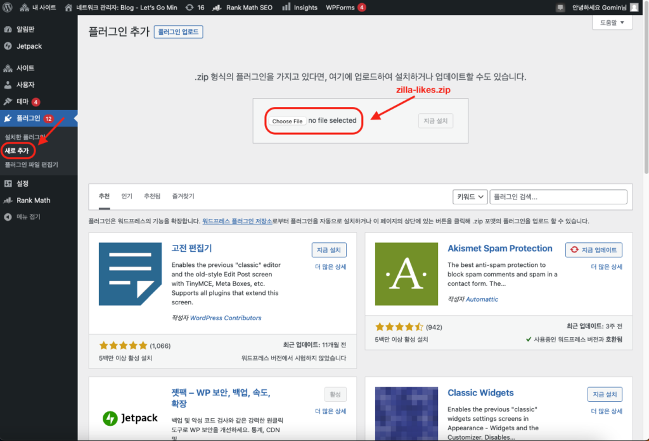Open the Insights bar chart icon
649x441 pixels.
point(286,7)
